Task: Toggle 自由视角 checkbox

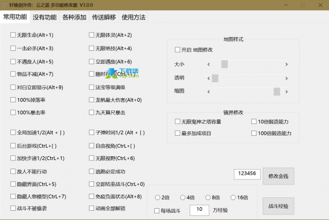Action: pyautogui.click(x=92, y=146)
